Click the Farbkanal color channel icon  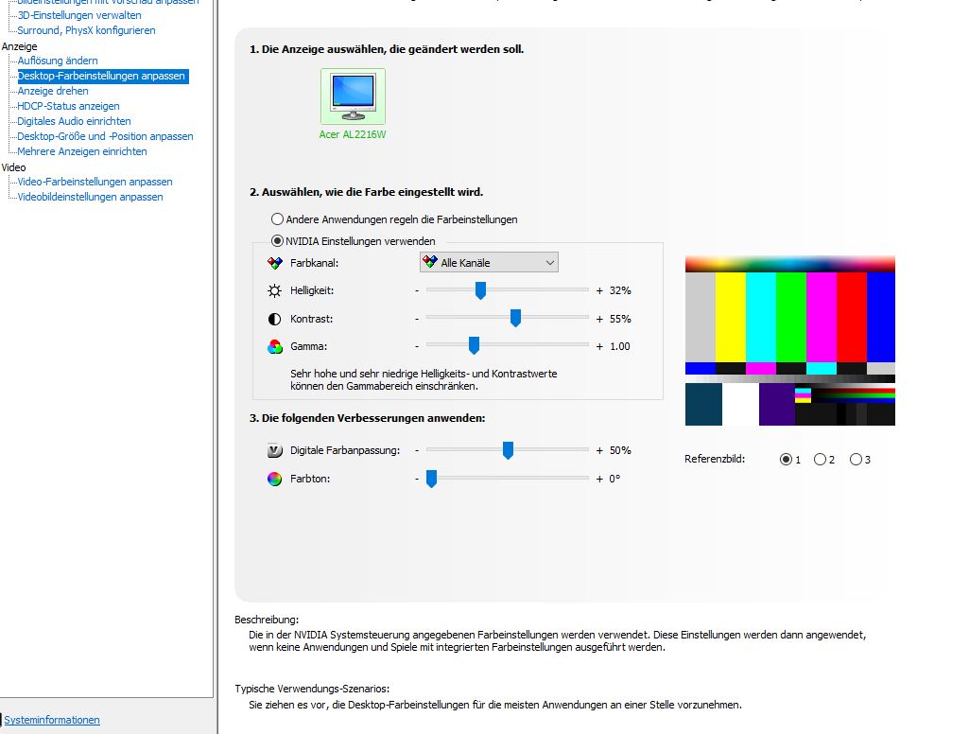(x=274, y=263)
